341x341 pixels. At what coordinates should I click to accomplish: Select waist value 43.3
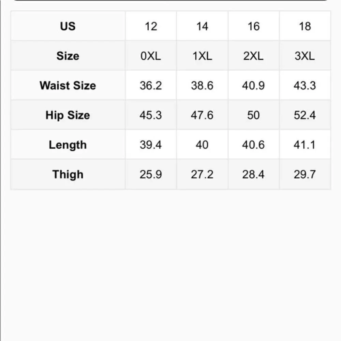tap(305, 85)
